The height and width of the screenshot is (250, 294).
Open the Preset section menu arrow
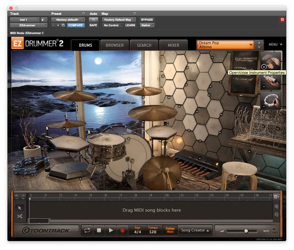pyautogui.click(x=84, y=14)
